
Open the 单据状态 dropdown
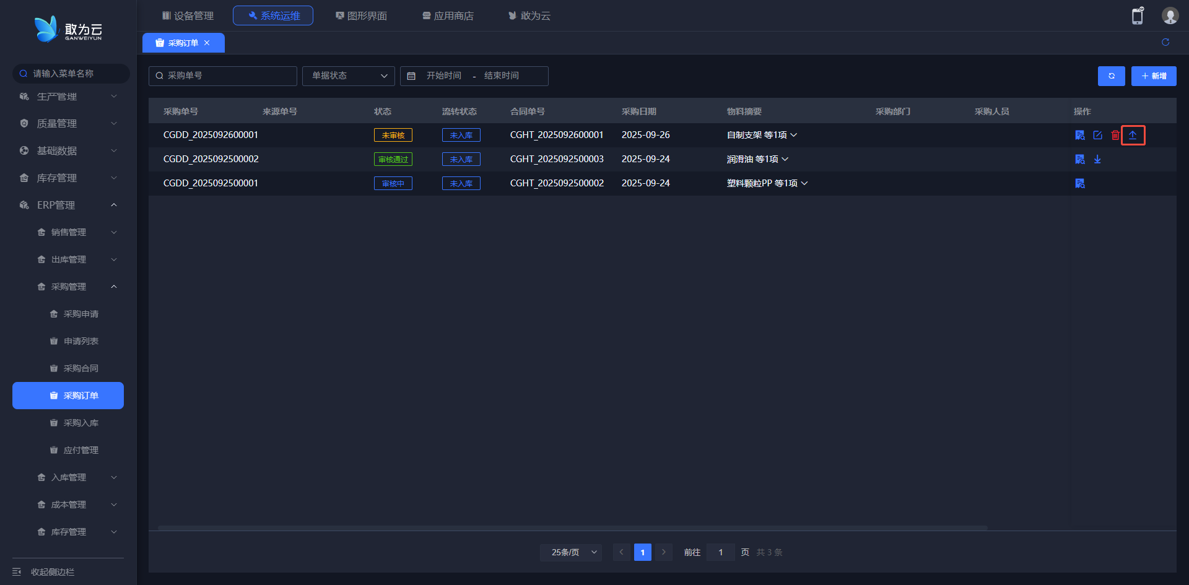[349, 76]
